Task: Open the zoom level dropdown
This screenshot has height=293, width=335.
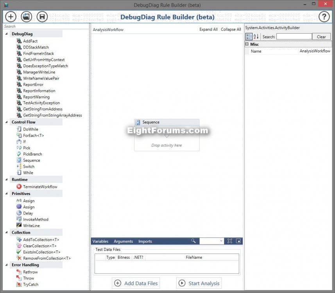Action: pos(221,241)
